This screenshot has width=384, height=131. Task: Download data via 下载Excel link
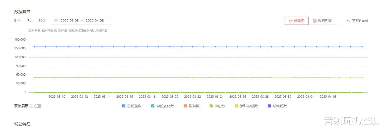[x=360, y=21]
